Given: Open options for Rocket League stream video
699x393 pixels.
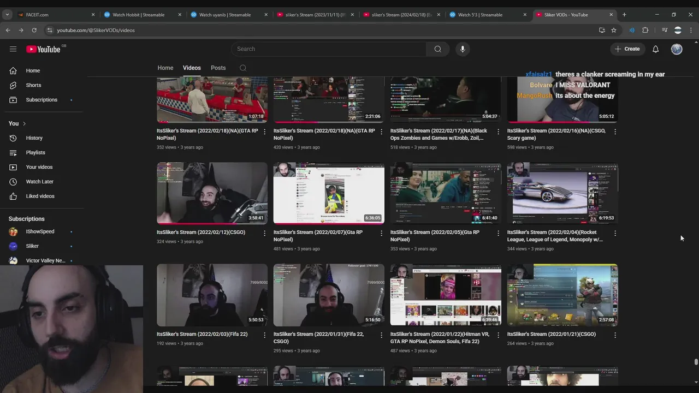Looking at the screenshot, I should pyautogui.click(x=615, y=233).
